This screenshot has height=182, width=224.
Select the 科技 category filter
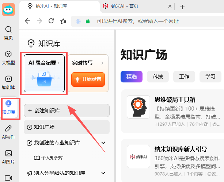[x=158, y=77]
